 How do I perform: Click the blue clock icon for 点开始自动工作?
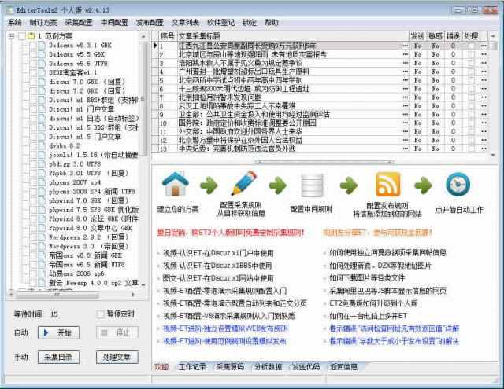click(458, 184)
